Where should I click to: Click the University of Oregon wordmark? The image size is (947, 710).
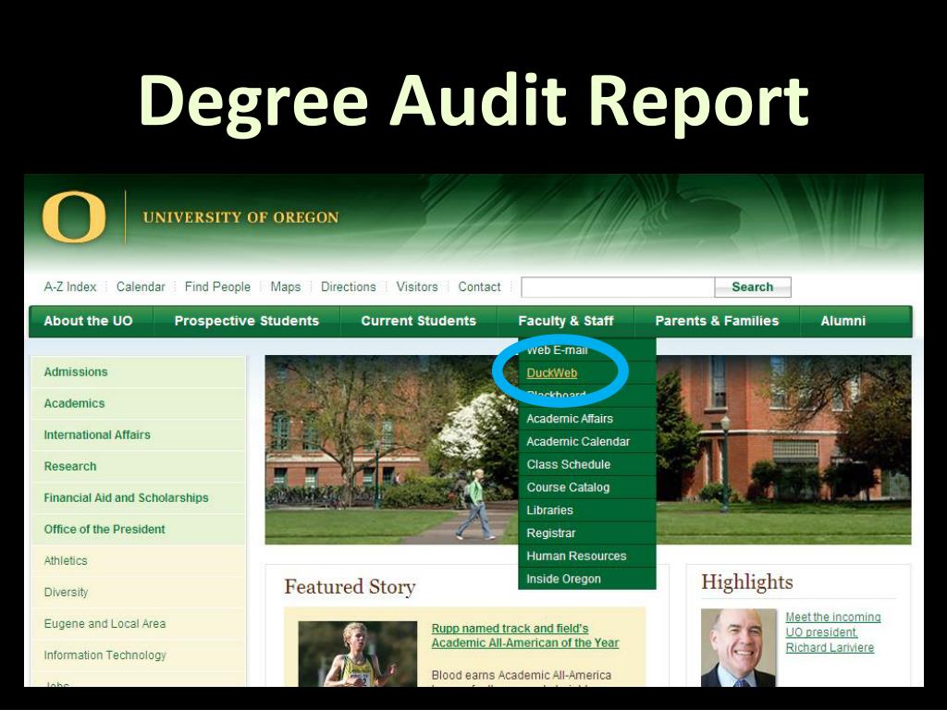pyautogui.click(x=240, y=217)
